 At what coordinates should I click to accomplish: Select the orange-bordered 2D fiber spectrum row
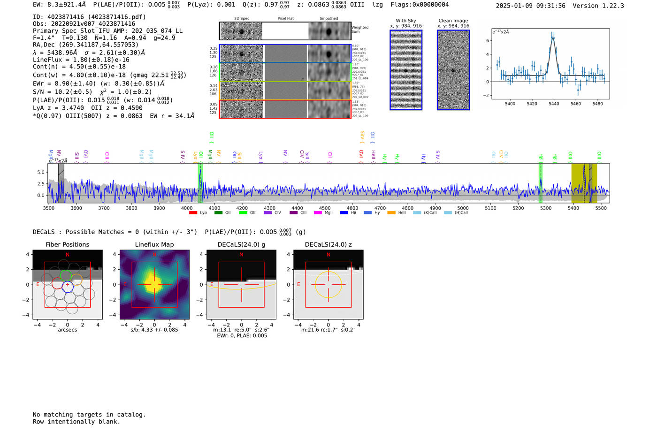tap(285, 91)
